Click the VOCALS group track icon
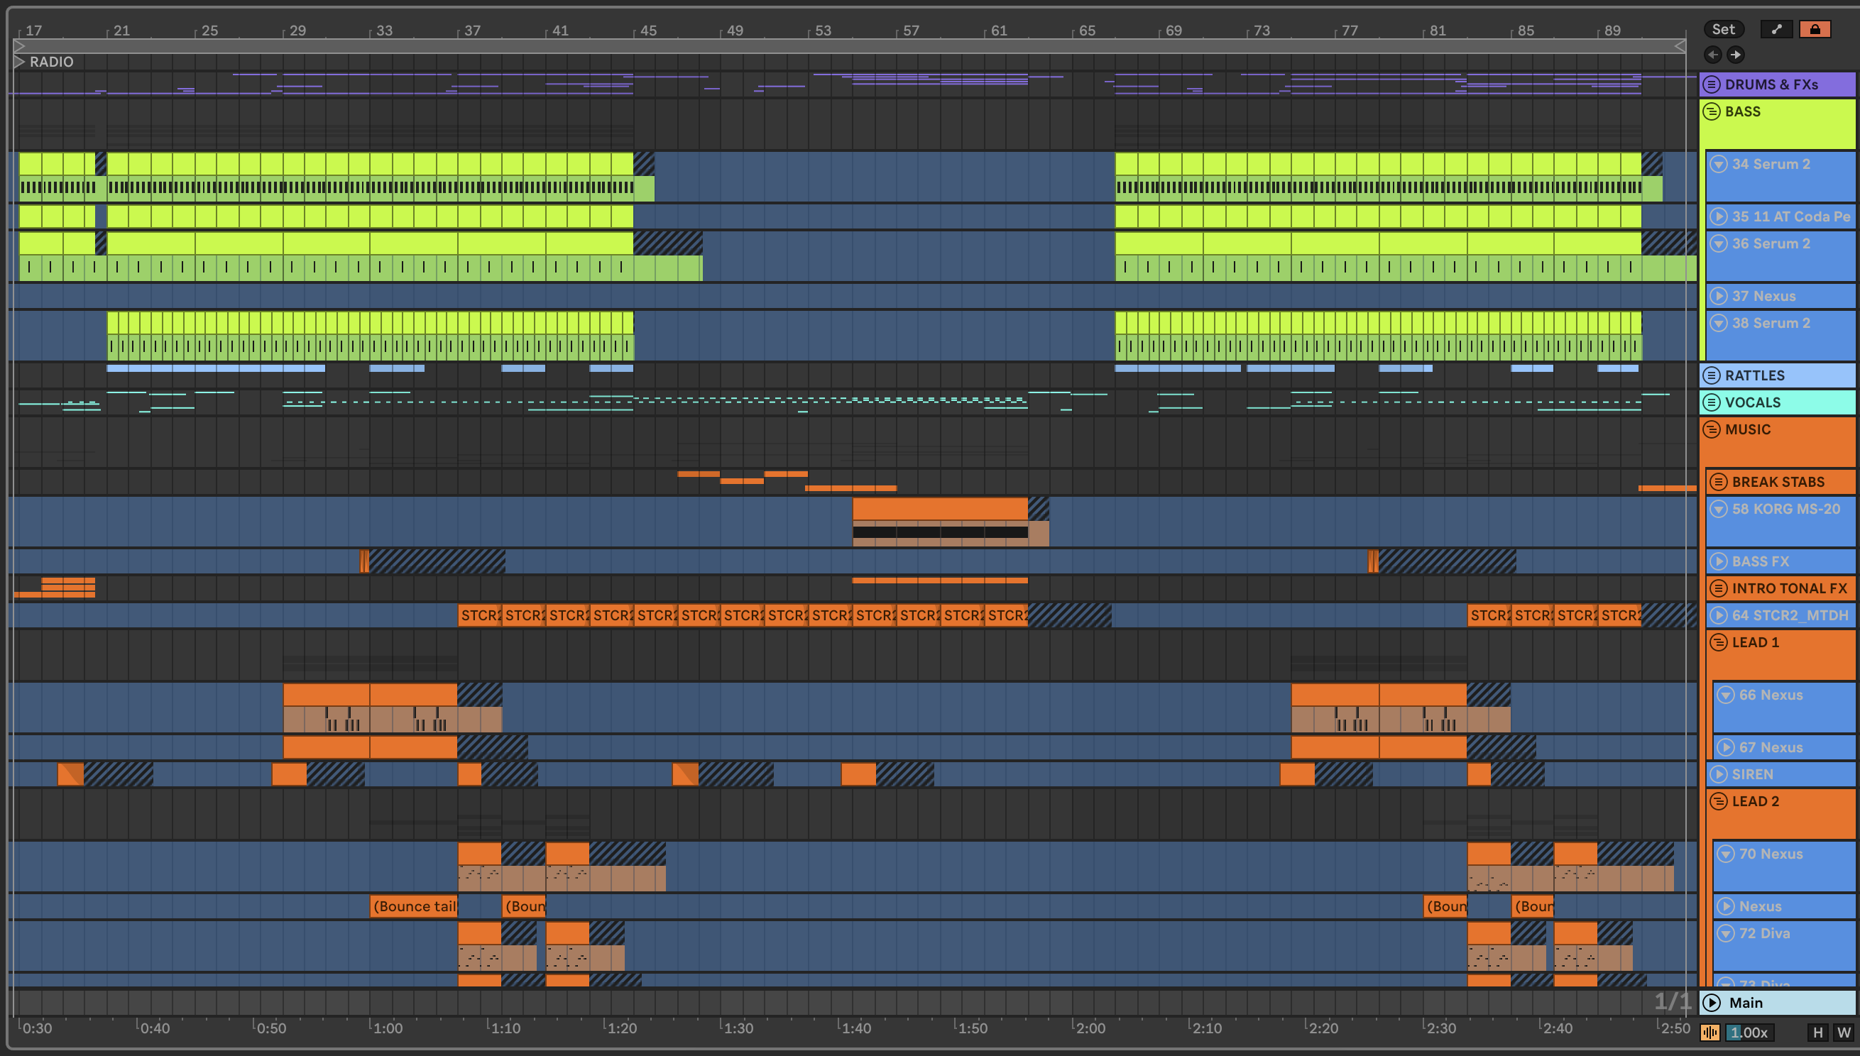Image resolution: width=1860 pixels, height=1056 pixels. click(1712, 402)
